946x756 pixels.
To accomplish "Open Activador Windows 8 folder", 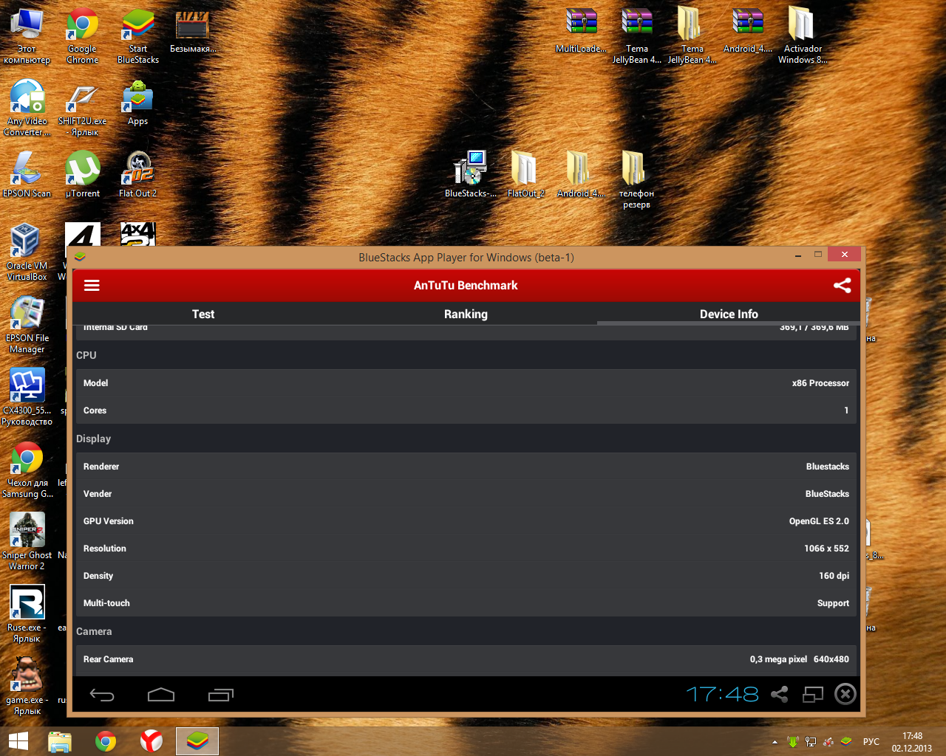I will click(803, 35).
